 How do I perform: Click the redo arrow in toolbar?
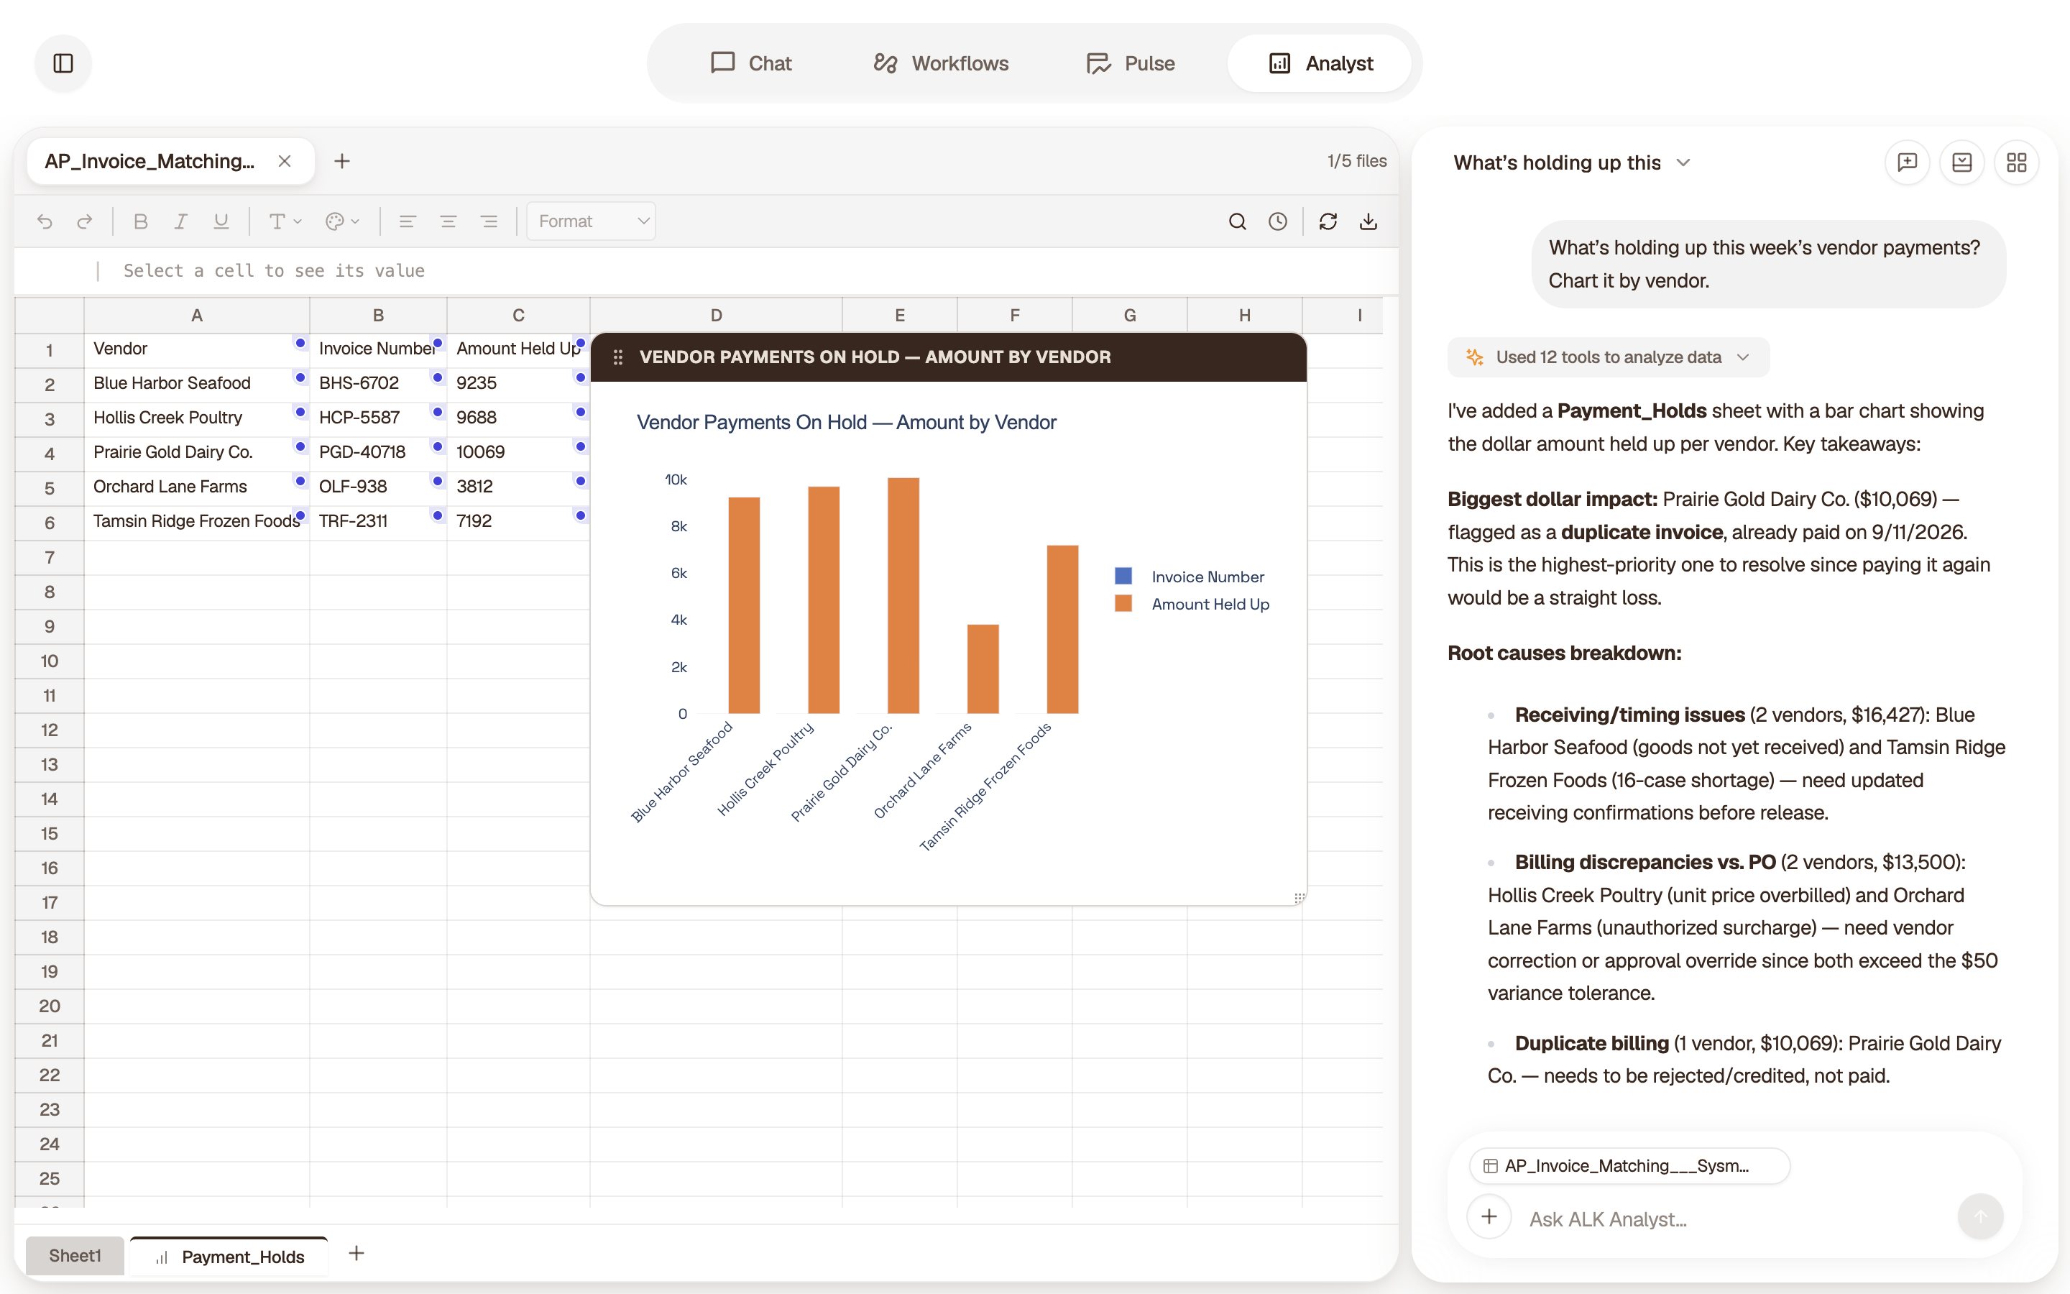84,221
